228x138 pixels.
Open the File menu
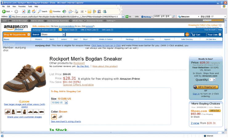coord(3,6)
